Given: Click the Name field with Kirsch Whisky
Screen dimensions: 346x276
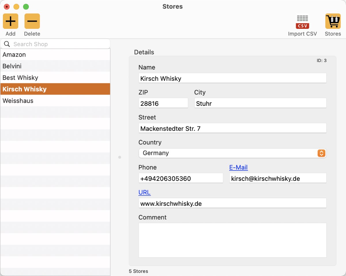Looking at the screenshot, I should [232, 78].
